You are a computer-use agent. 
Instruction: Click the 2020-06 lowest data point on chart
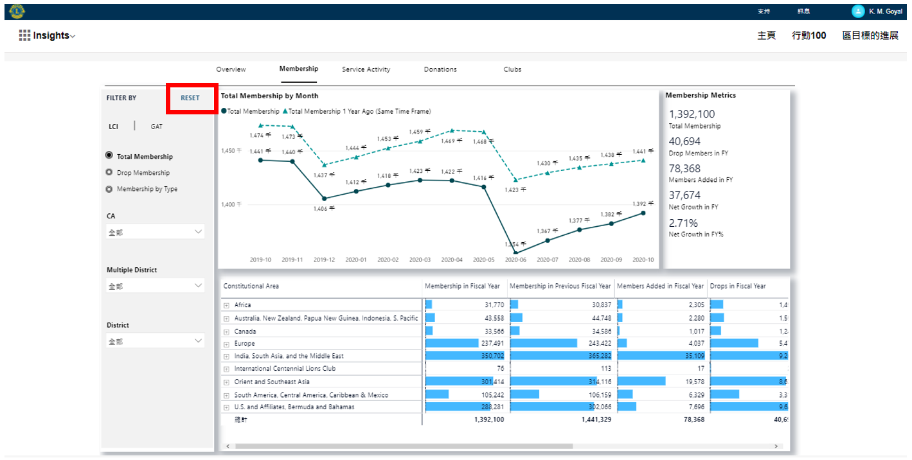click(515, 253)
